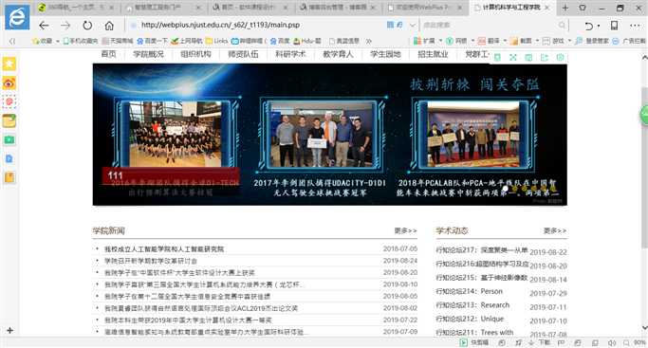The width and height of the screenshot is (648, 348).
Task: Click 更多>> beside 学院新闻
Action: (x=405, y=230)
